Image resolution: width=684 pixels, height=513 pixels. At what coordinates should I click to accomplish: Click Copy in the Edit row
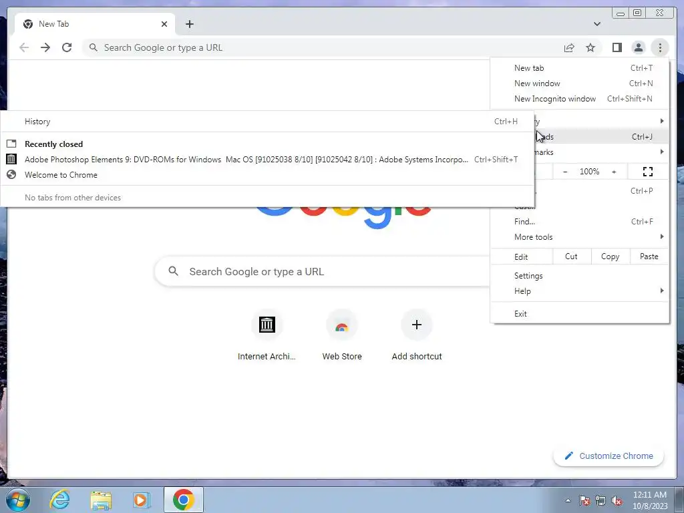tap(611, 256)
